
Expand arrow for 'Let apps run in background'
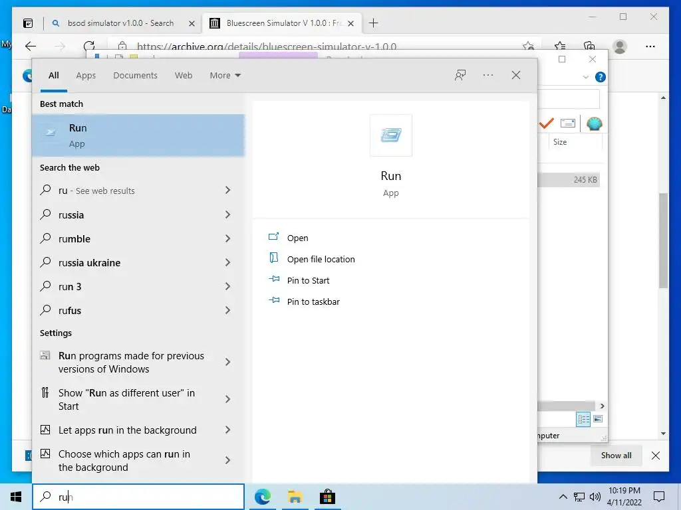pos(227,430)
